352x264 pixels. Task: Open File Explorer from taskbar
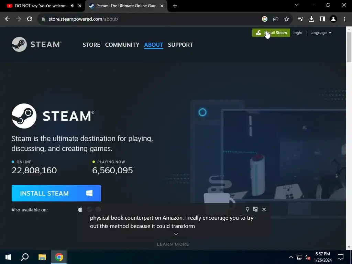pyautogui.click(x=42, y=257)
